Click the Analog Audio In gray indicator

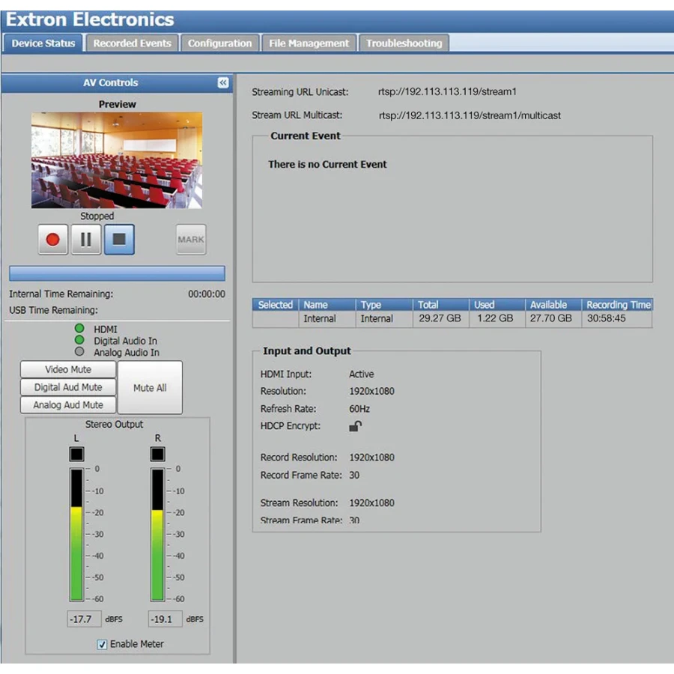pyautogui.click(x=79, y=352)
